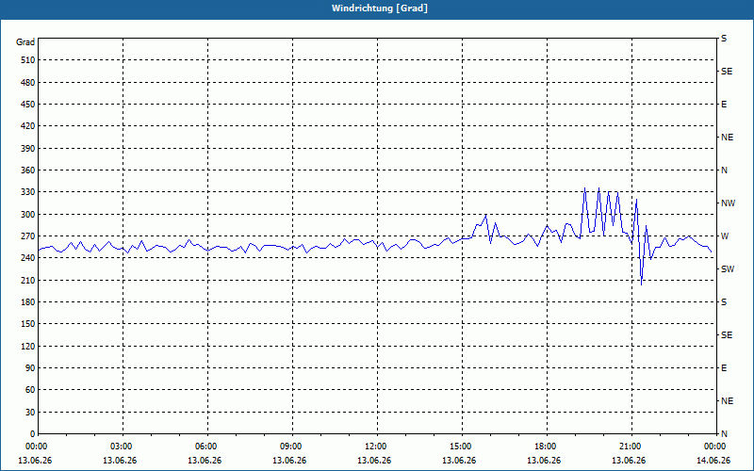Click the 03:00 time axis label
The image size is (754, 471).
tap(123, 447)
